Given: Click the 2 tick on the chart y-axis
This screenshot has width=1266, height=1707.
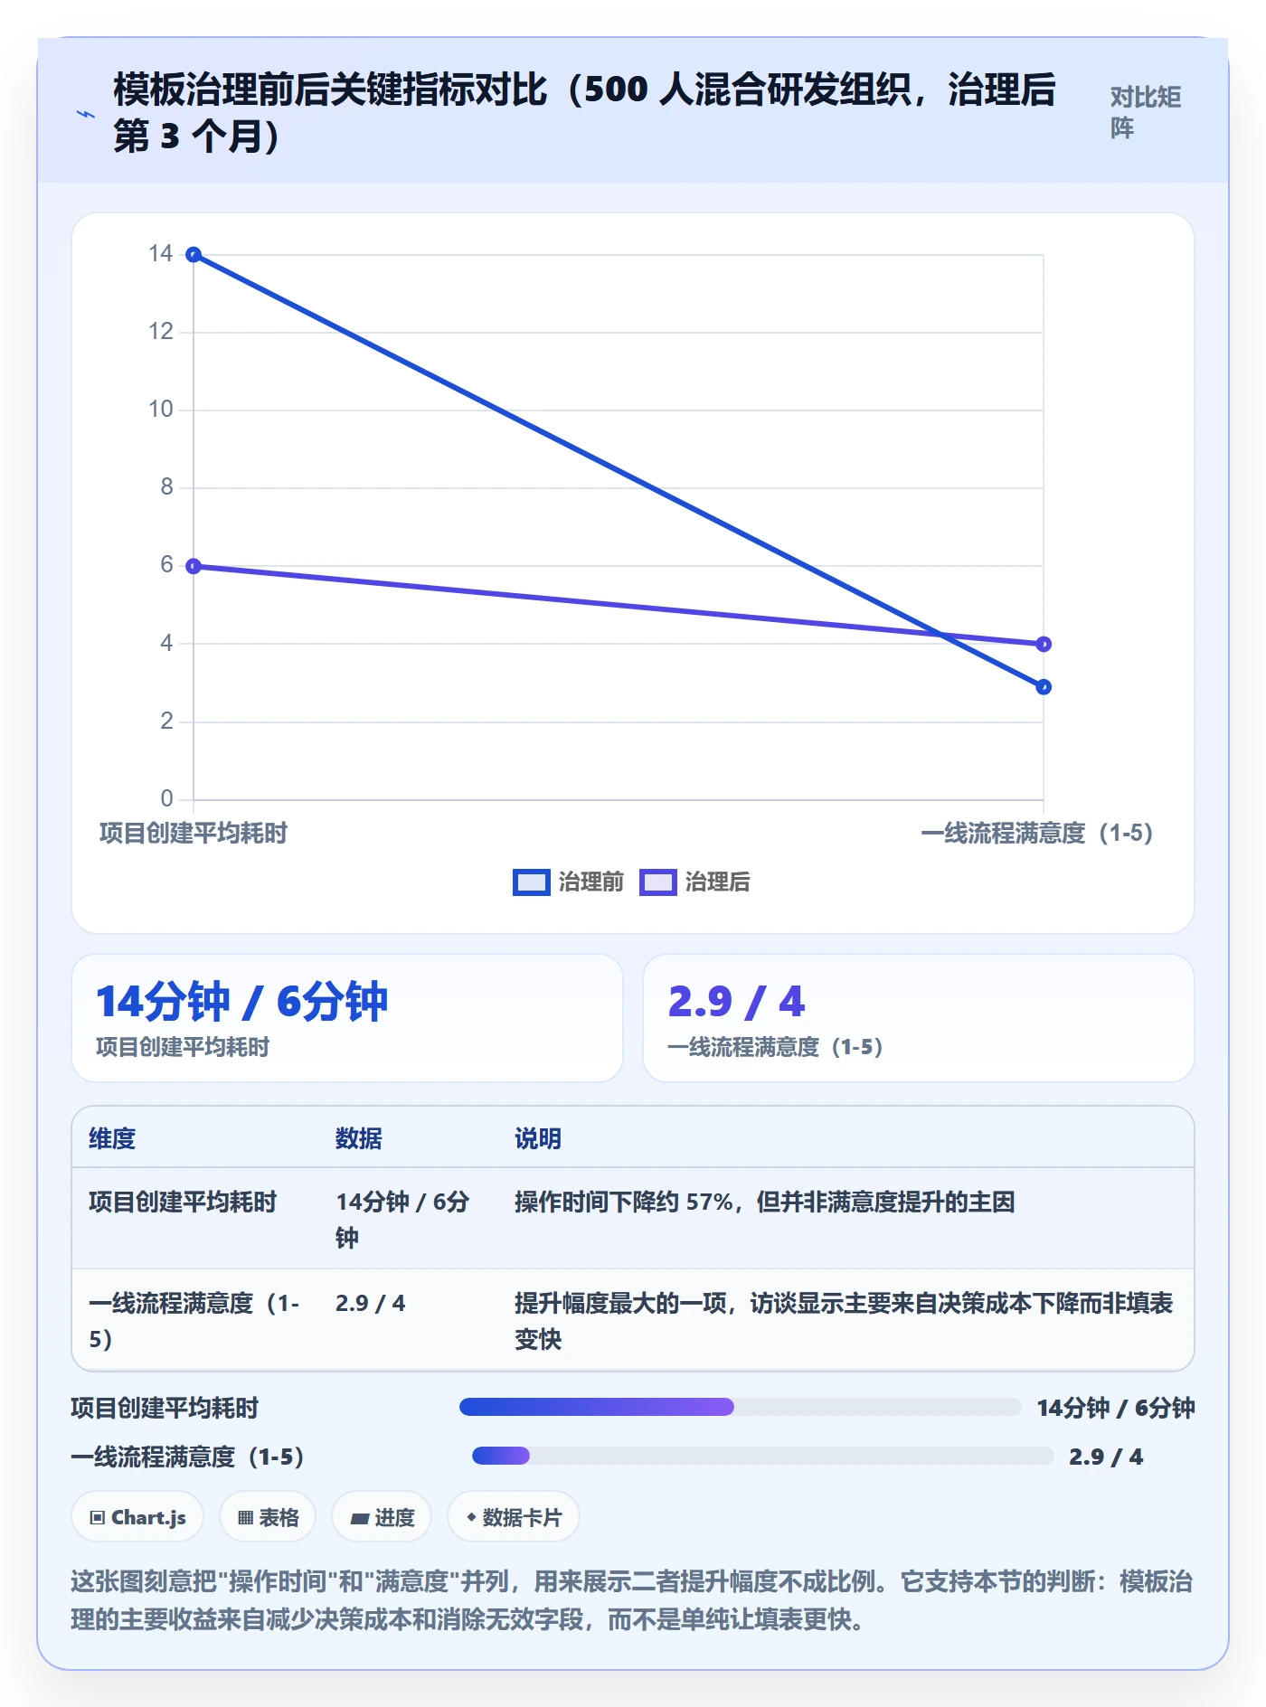Looking at the screenshot, I should click(166, 721).
